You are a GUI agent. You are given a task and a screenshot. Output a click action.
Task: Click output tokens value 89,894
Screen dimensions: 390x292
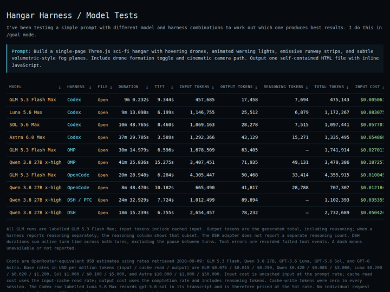pyautogui.click(x=250, y=200)
